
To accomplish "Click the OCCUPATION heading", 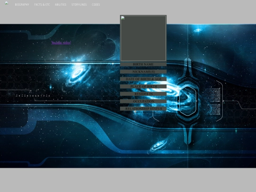I will coord(143,101).
